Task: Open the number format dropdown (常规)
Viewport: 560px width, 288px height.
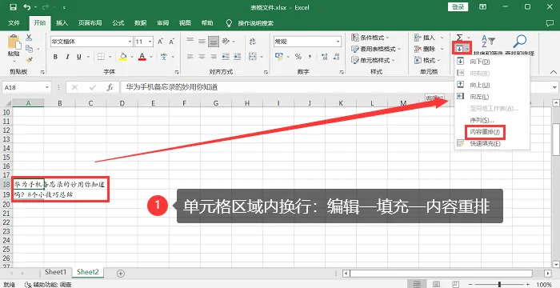Action: [x=338, y=42]
